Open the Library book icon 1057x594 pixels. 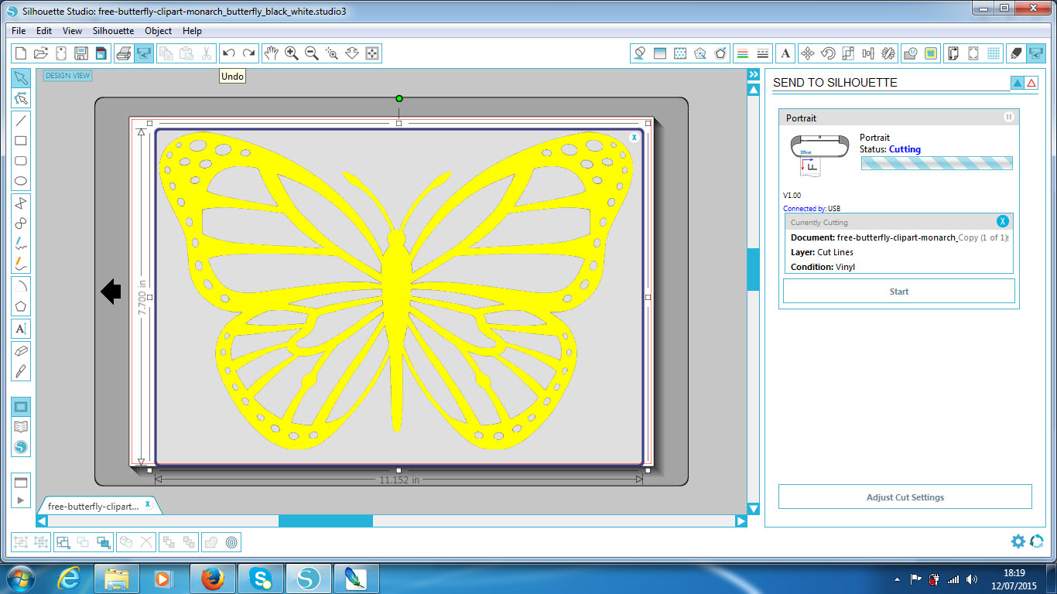[21, 426]
